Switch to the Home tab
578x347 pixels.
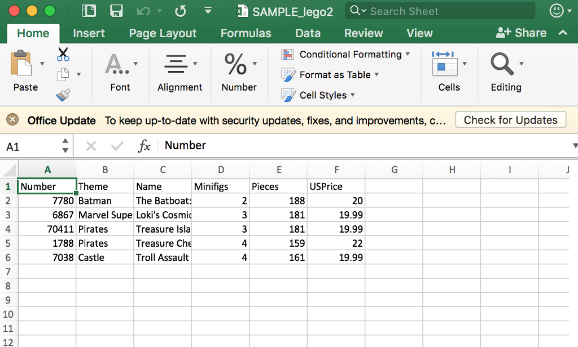(x=33, y=33)
